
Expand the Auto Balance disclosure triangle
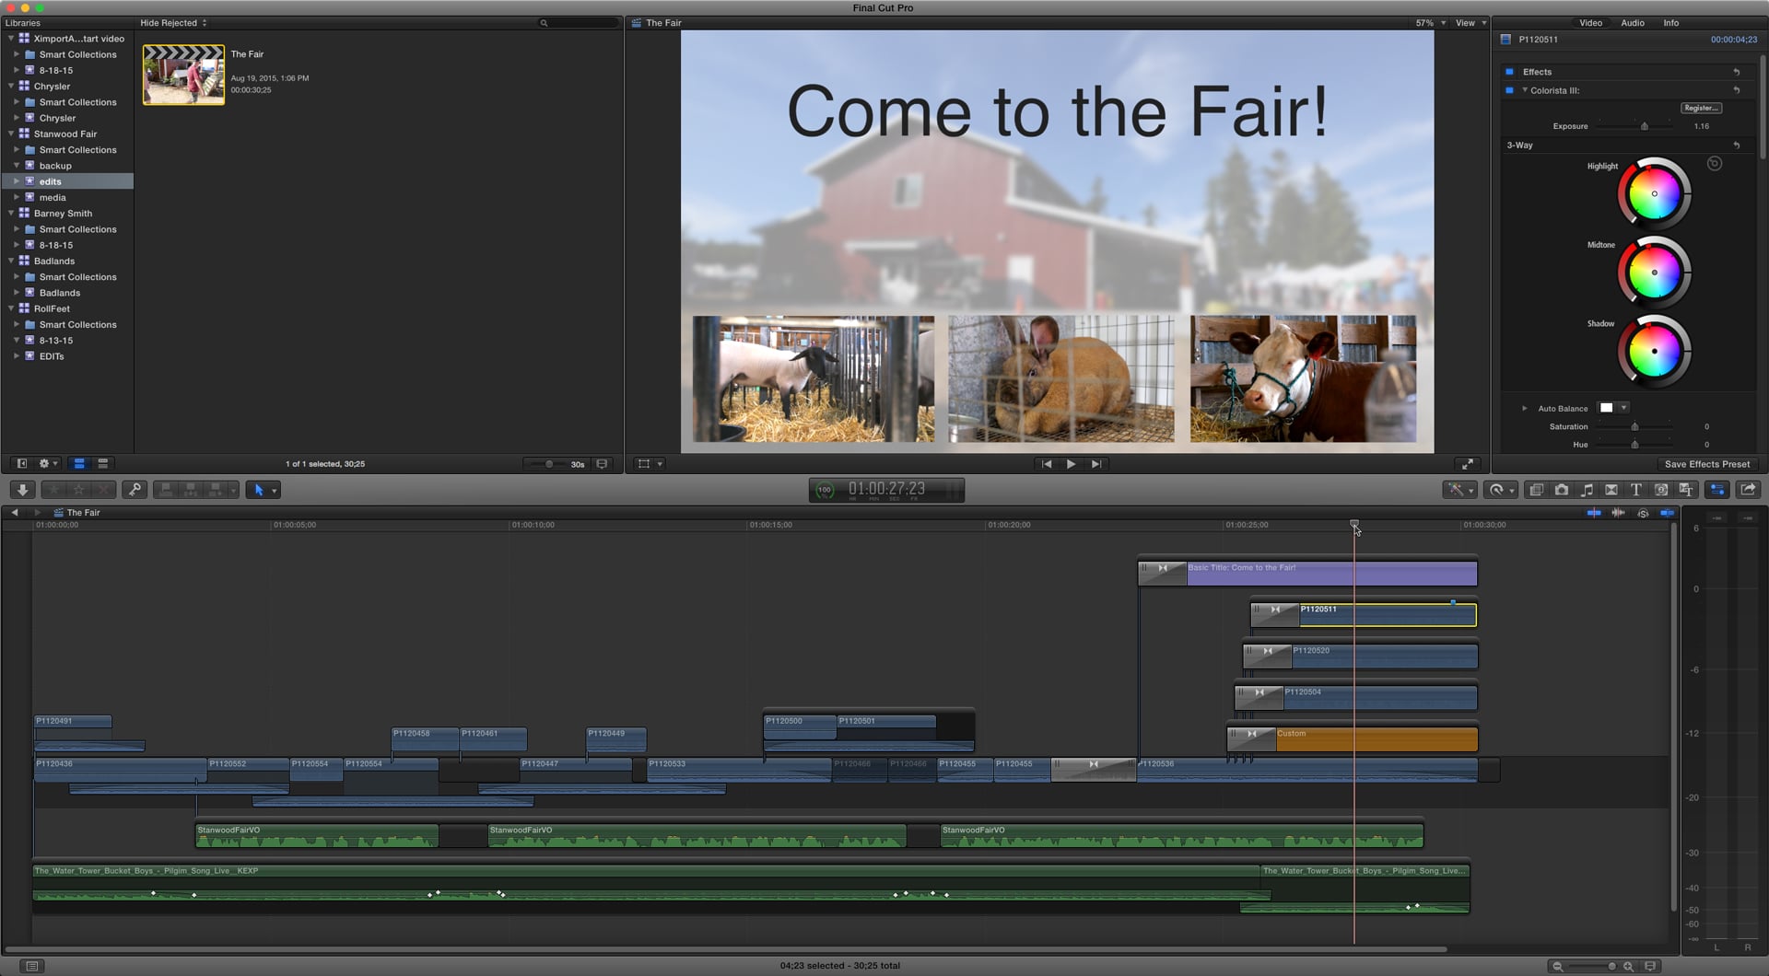(1525, 408)
